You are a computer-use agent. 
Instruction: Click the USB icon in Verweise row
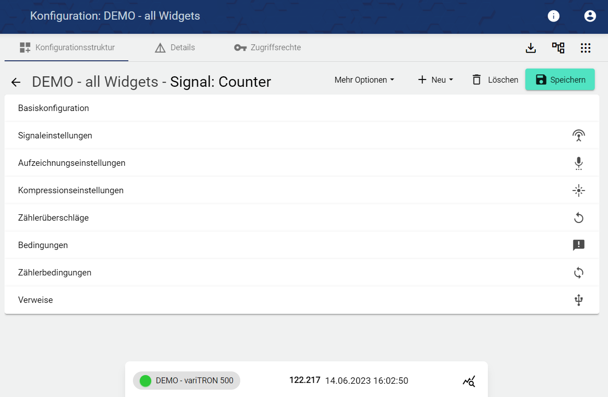[x=578, y=300]
